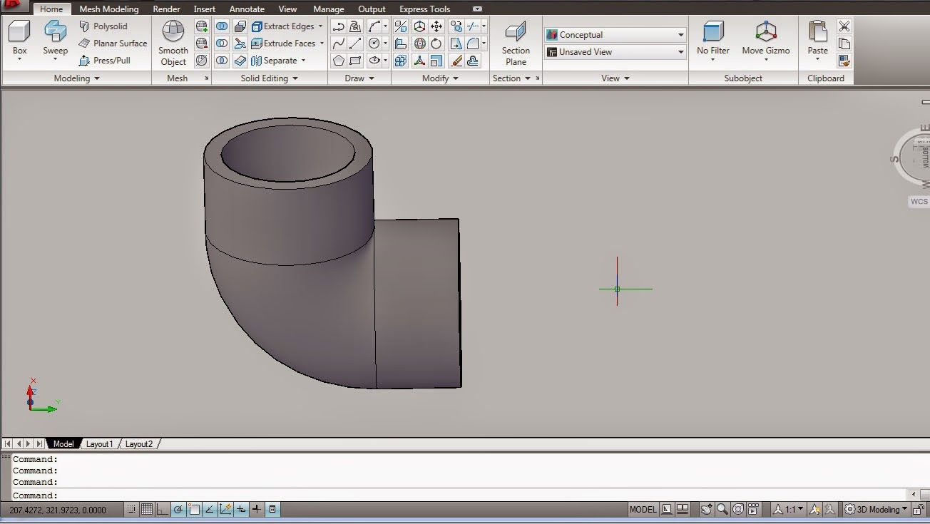Open the Unsaved View dropdown
The image size is (930, 524).
coord(615,51)
